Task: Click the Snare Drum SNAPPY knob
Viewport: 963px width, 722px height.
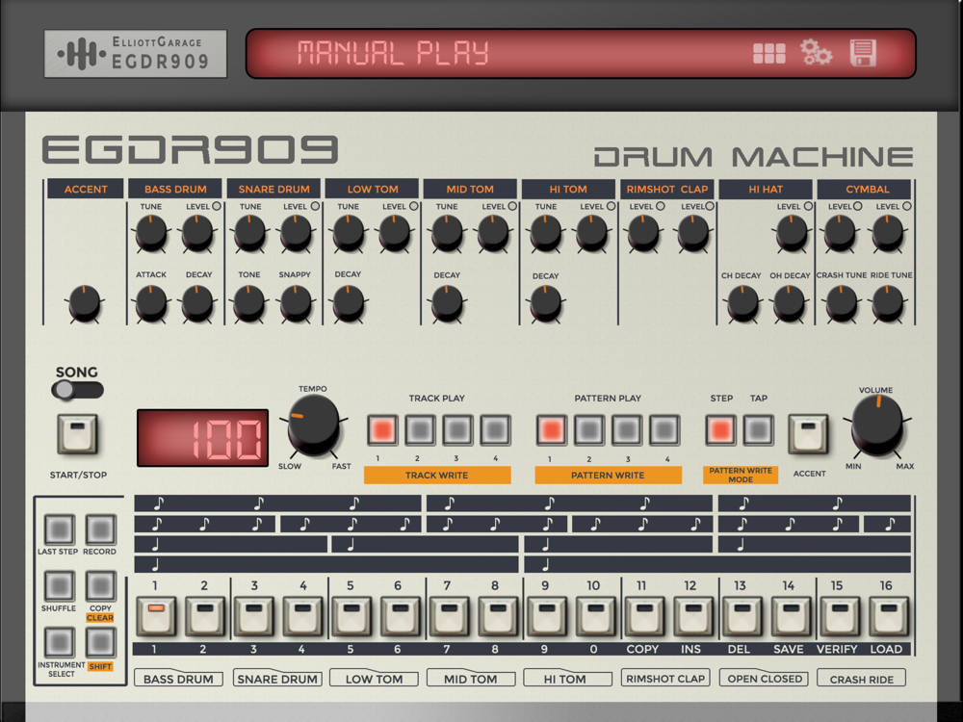Action: (296, 302)
